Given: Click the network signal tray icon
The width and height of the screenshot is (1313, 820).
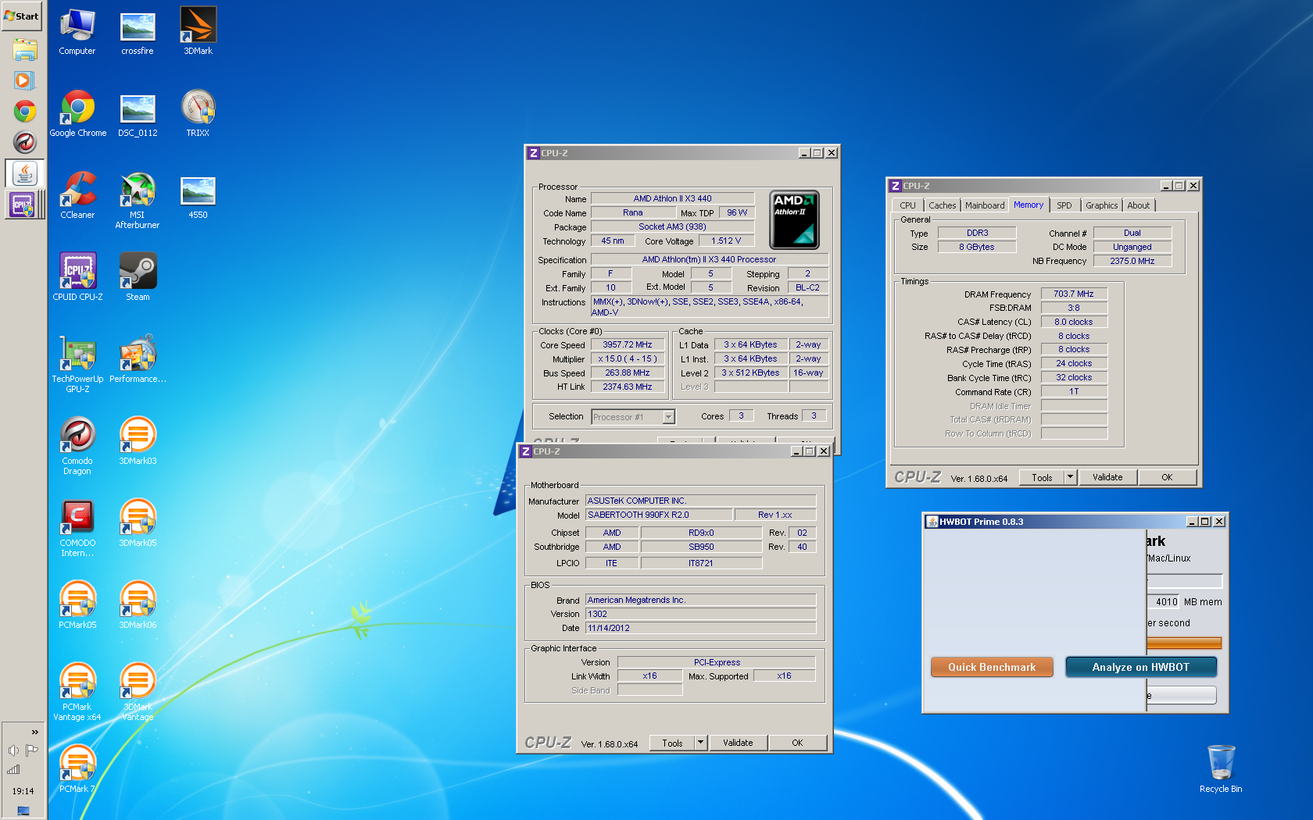Looking at the screenshot, I should 13,769.
